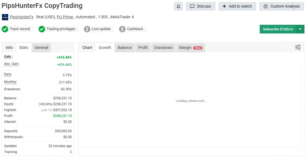Select the Profit chart tab

point(143,48)
